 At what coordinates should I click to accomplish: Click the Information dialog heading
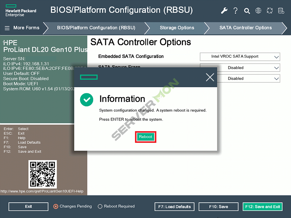point(122,99)
